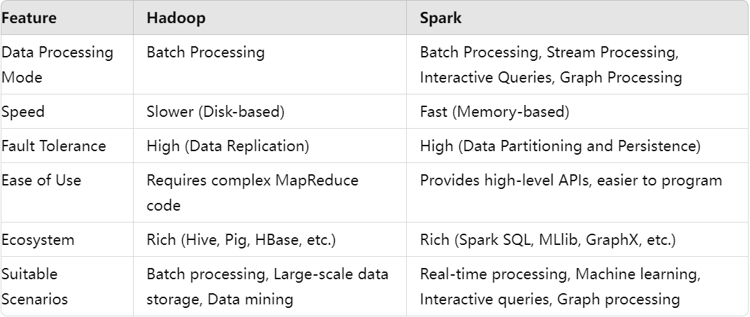
Task: Select the Data Processing Mode row label
Action: pyautogui.click(x=57, y=64)
